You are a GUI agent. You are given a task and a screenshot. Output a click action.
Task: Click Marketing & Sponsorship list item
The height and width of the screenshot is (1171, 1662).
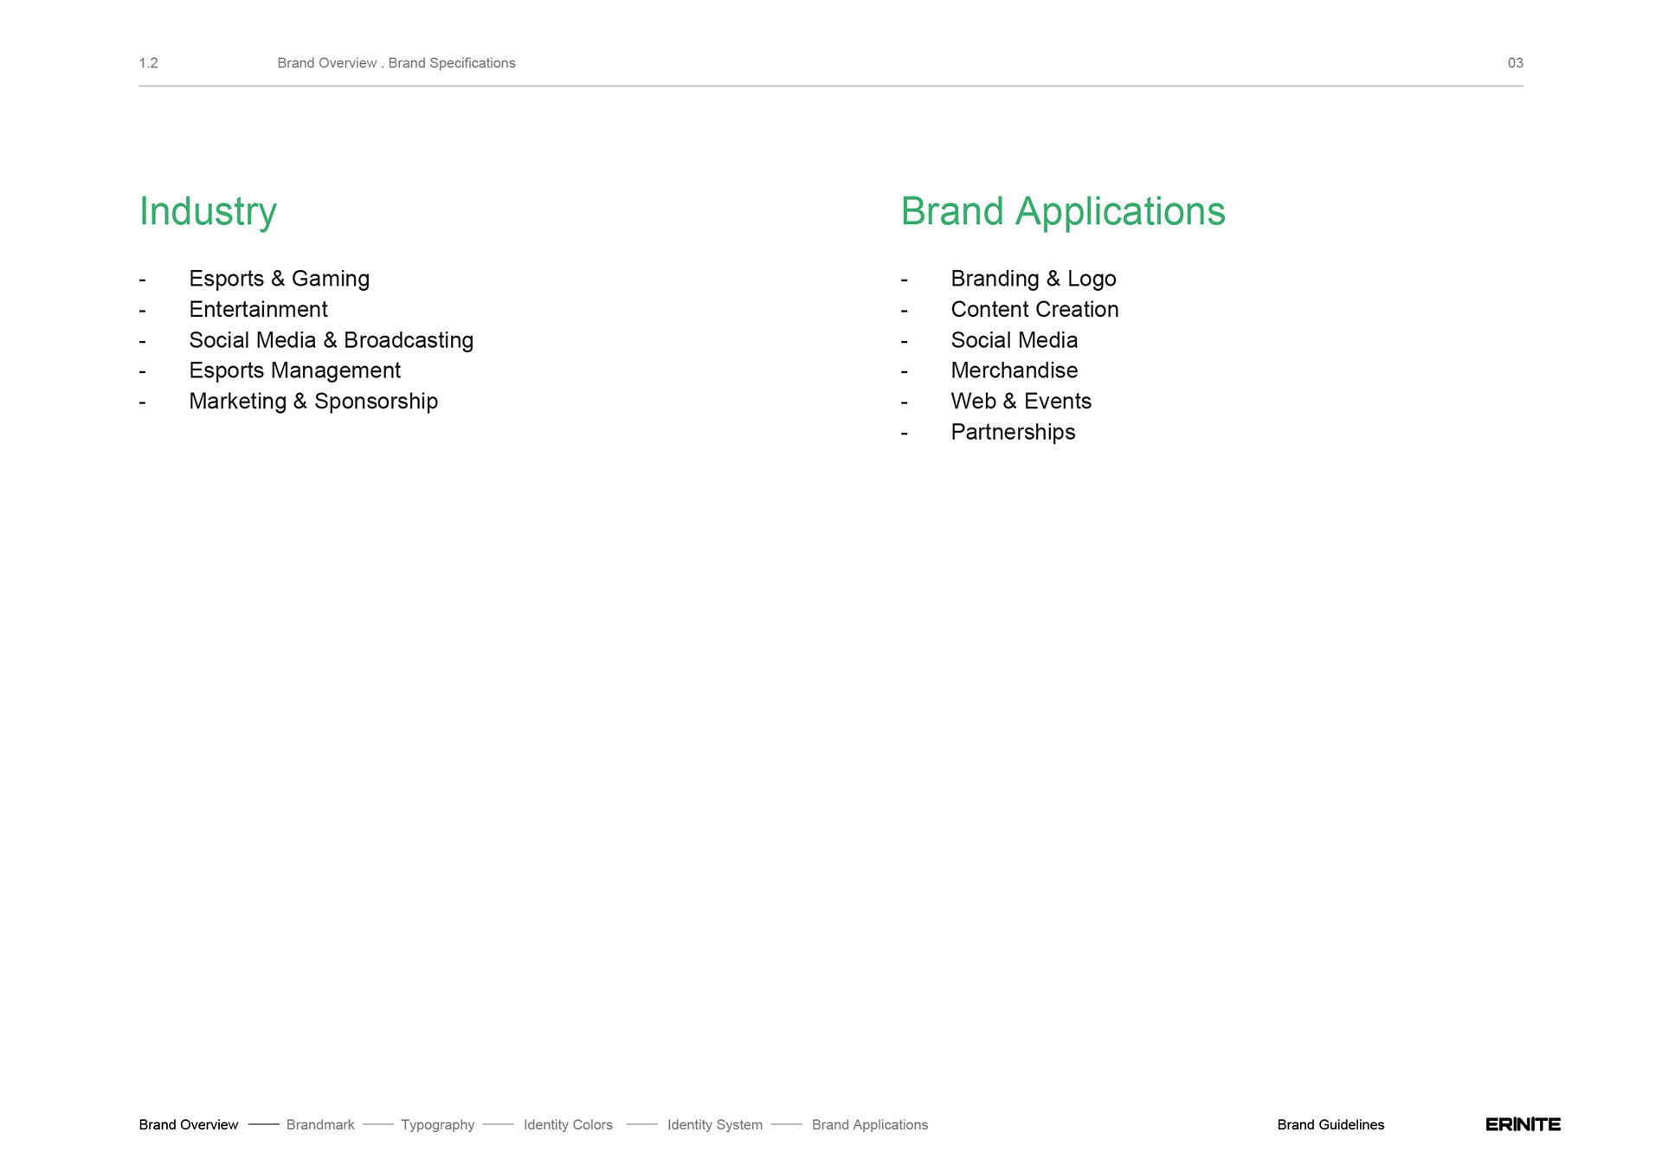point(313,402)
